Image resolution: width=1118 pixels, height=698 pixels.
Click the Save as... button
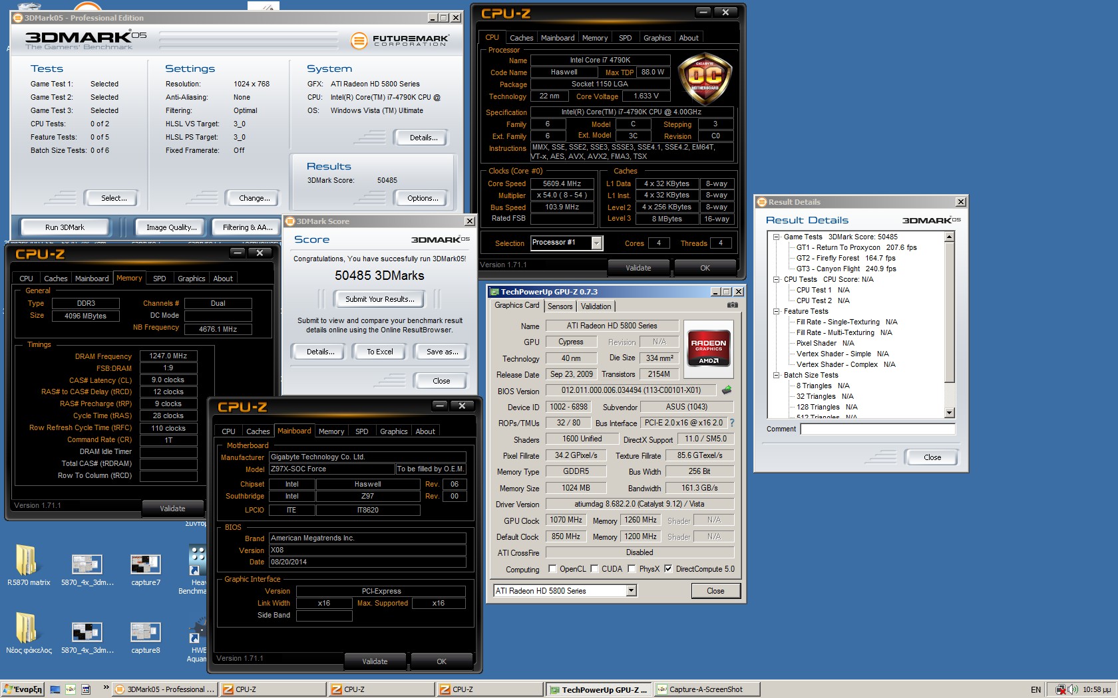pyautogui.click(x=442, y=352)
